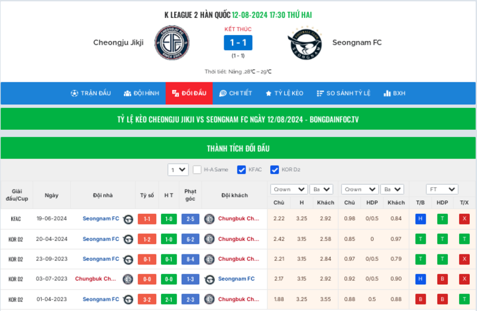This screenshot has width=477, height=311.
Task: Enable the H-A Same checkbox
Action: pyautogui.click(x=197, y=170)
